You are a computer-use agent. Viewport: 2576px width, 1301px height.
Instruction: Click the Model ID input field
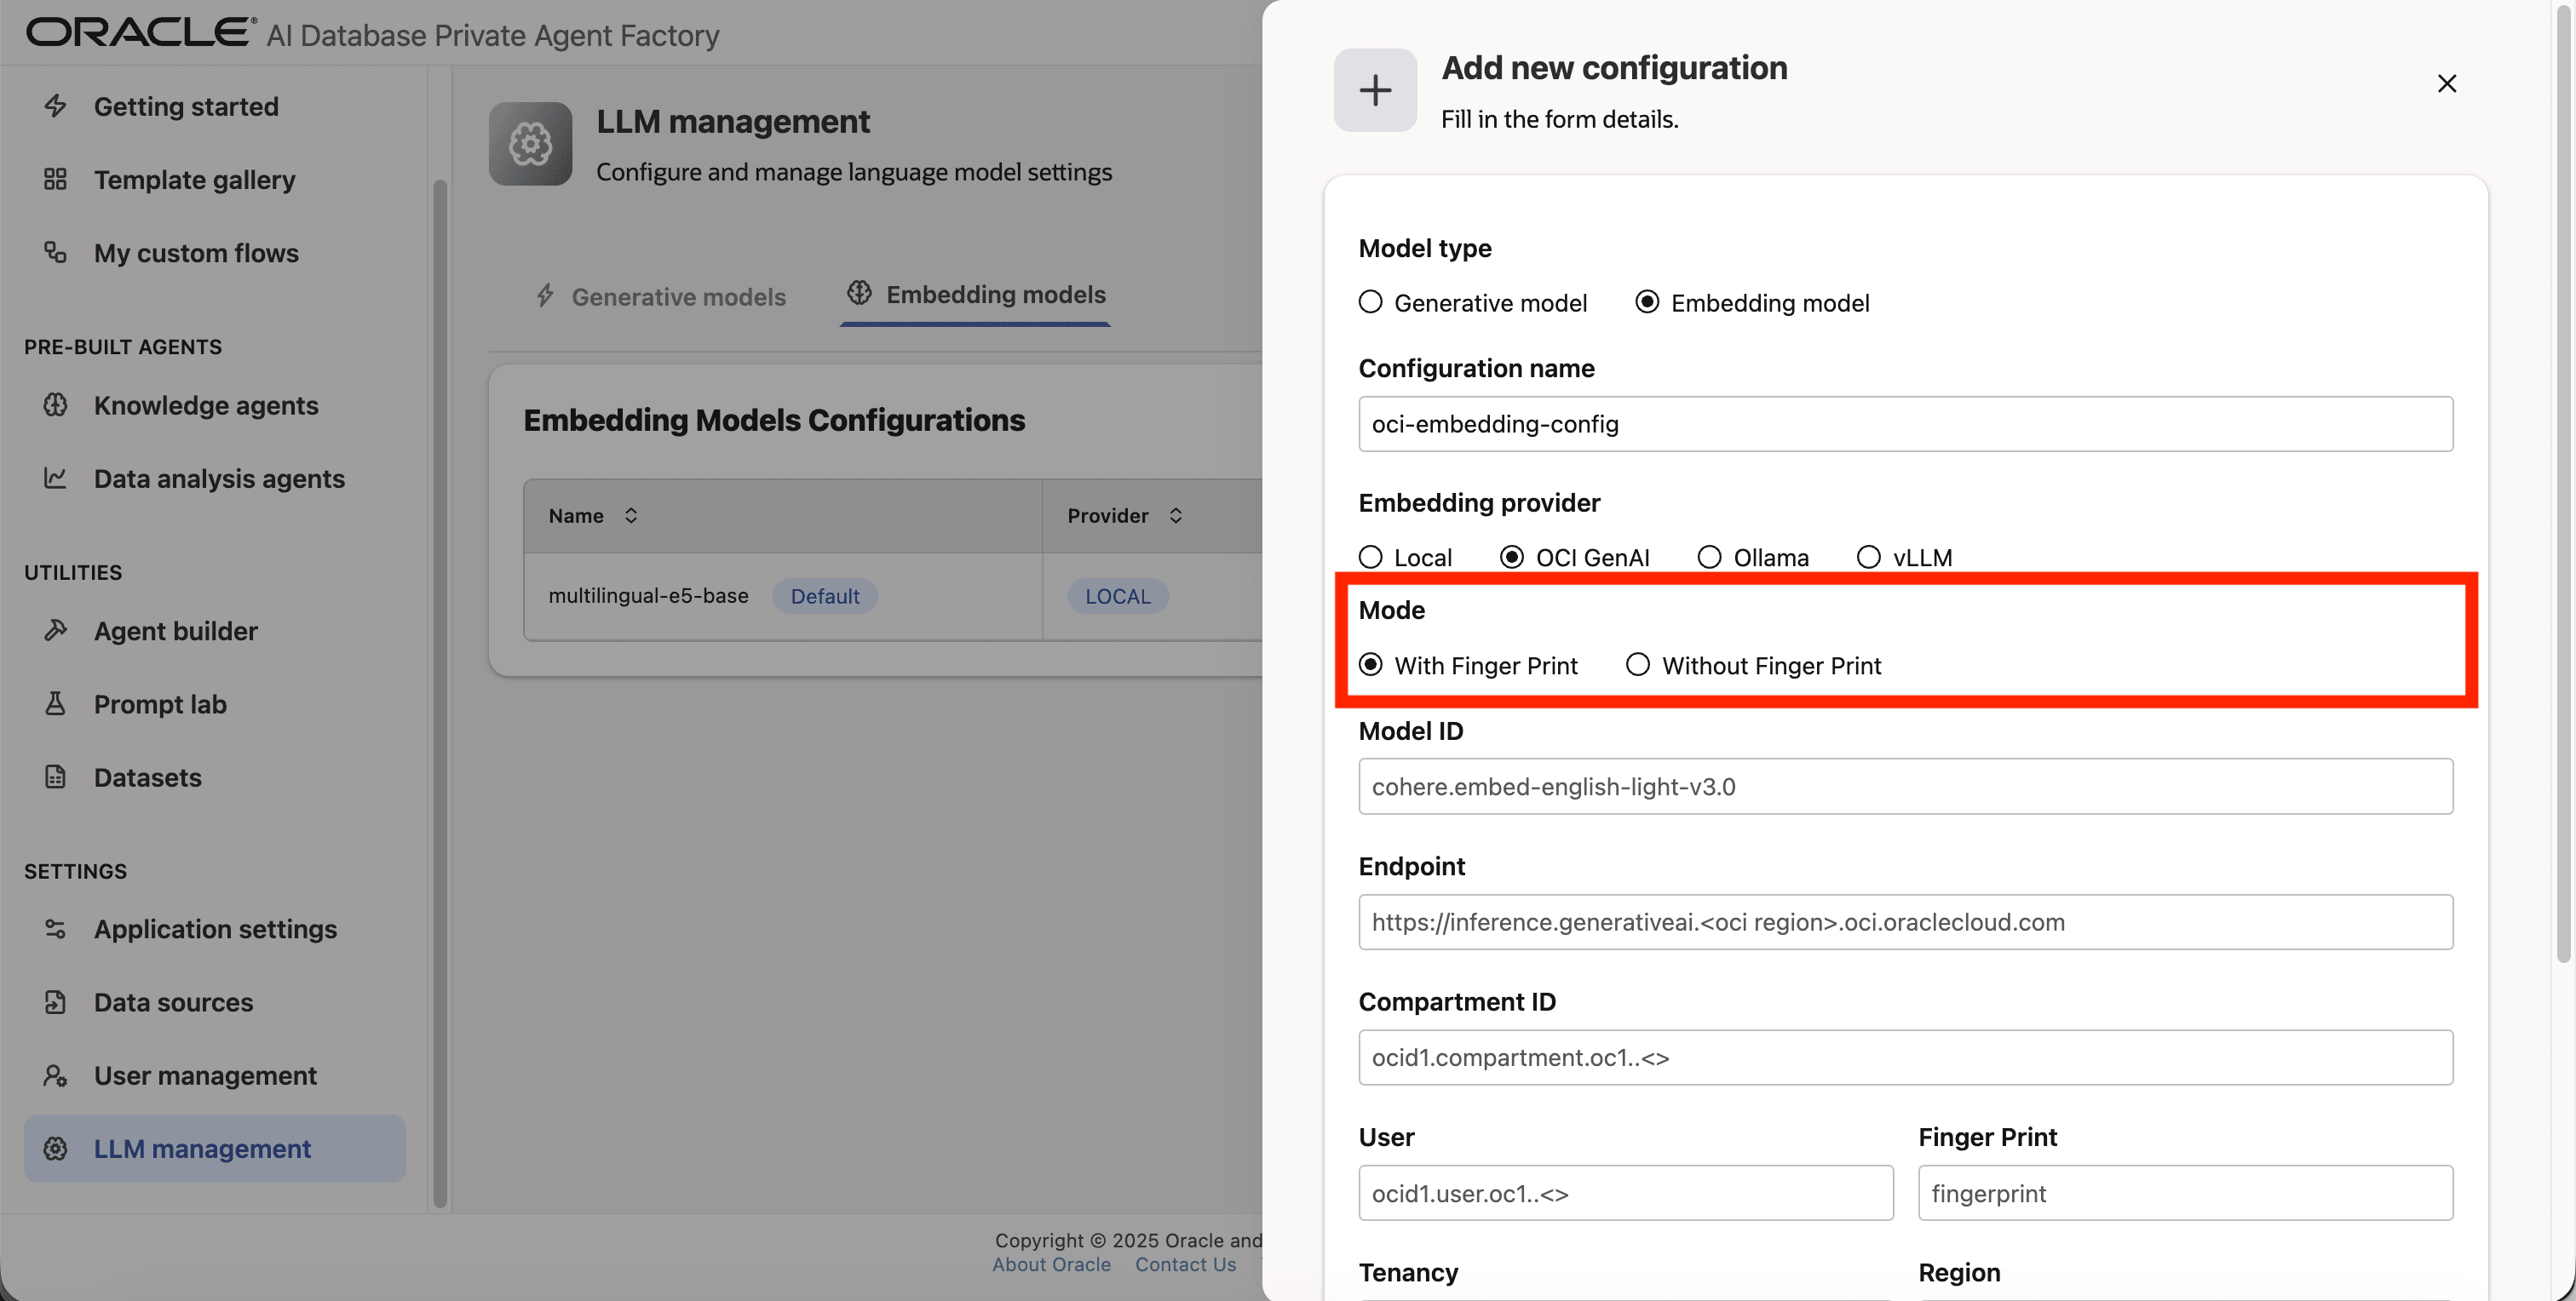[1905, 787]
